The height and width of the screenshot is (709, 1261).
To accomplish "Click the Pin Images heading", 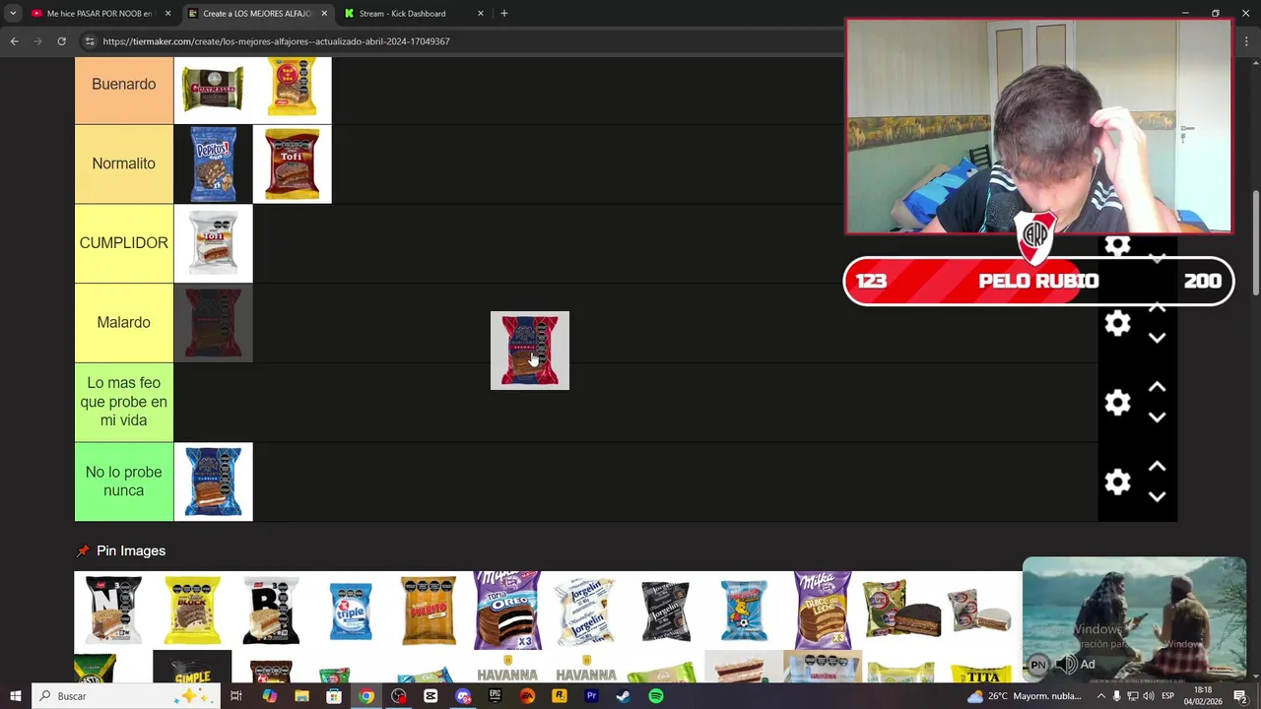I will pyautogui.click(x=131, y=551).
